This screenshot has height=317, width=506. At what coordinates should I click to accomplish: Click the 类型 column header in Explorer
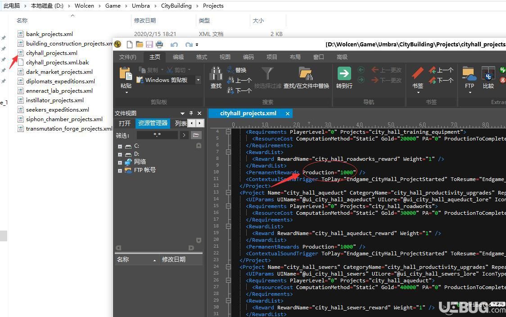(x=204, y=20)
